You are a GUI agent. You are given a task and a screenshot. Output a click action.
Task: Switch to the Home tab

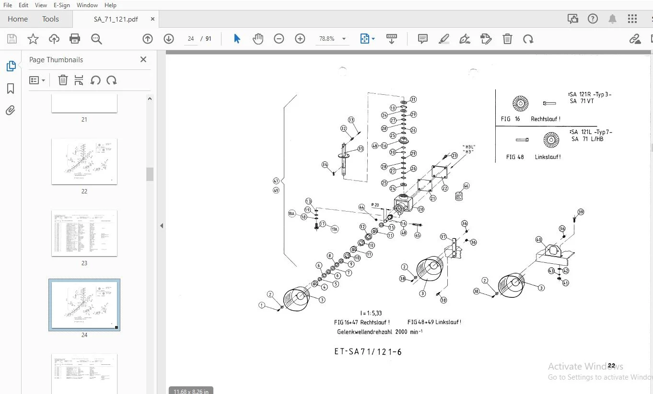[x=18, y=19]
